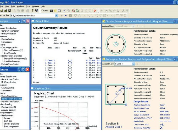Select highlighted Reinforcement properties in lower Gateway
This screenshot has height=131, width=178.
click(12, 99)
